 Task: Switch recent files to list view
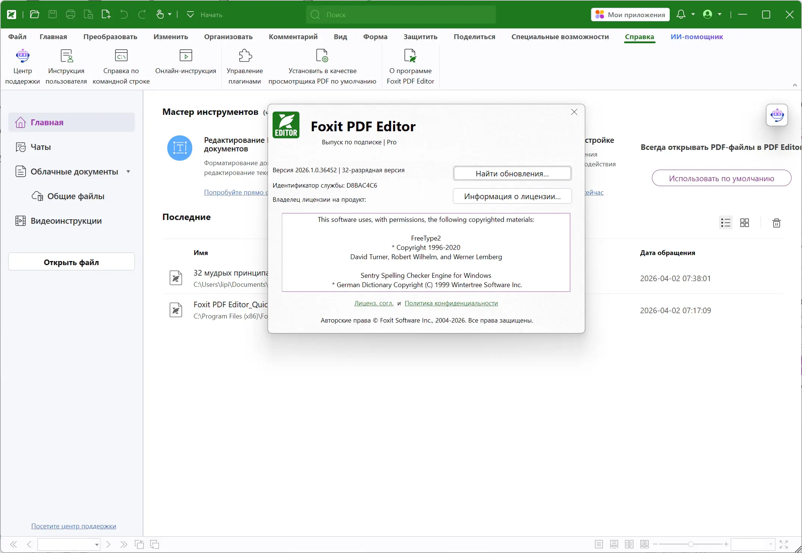click(x=725, y=223)
